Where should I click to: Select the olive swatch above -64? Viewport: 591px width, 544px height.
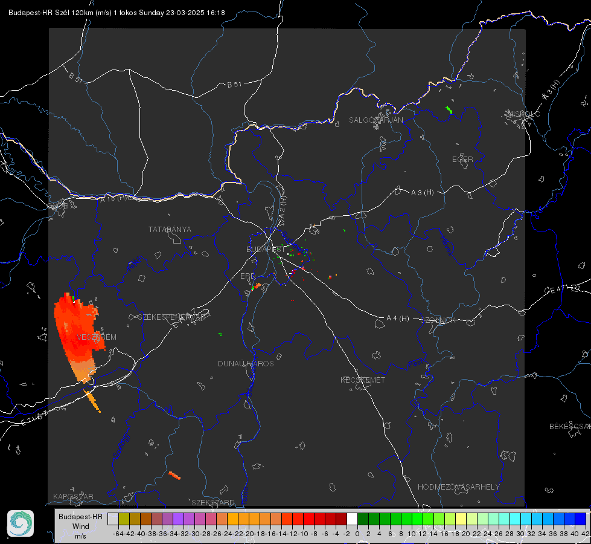tap(124, 519)
